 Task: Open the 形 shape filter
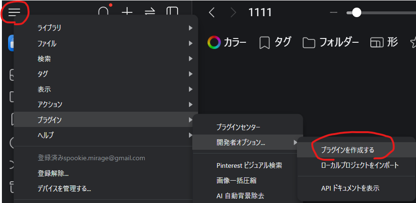point(384,42)
